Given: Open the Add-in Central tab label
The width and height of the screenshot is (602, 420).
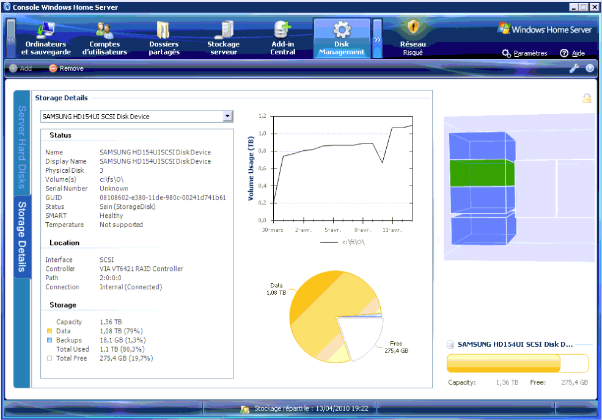Looking at the screenshot, I should coord(283,48).
